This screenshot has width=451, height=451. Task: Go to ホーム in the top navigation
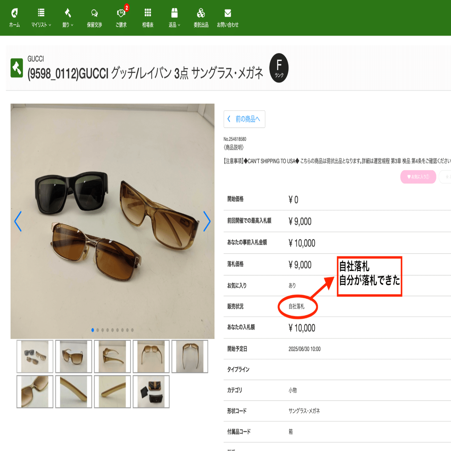(x=14, y=18)
